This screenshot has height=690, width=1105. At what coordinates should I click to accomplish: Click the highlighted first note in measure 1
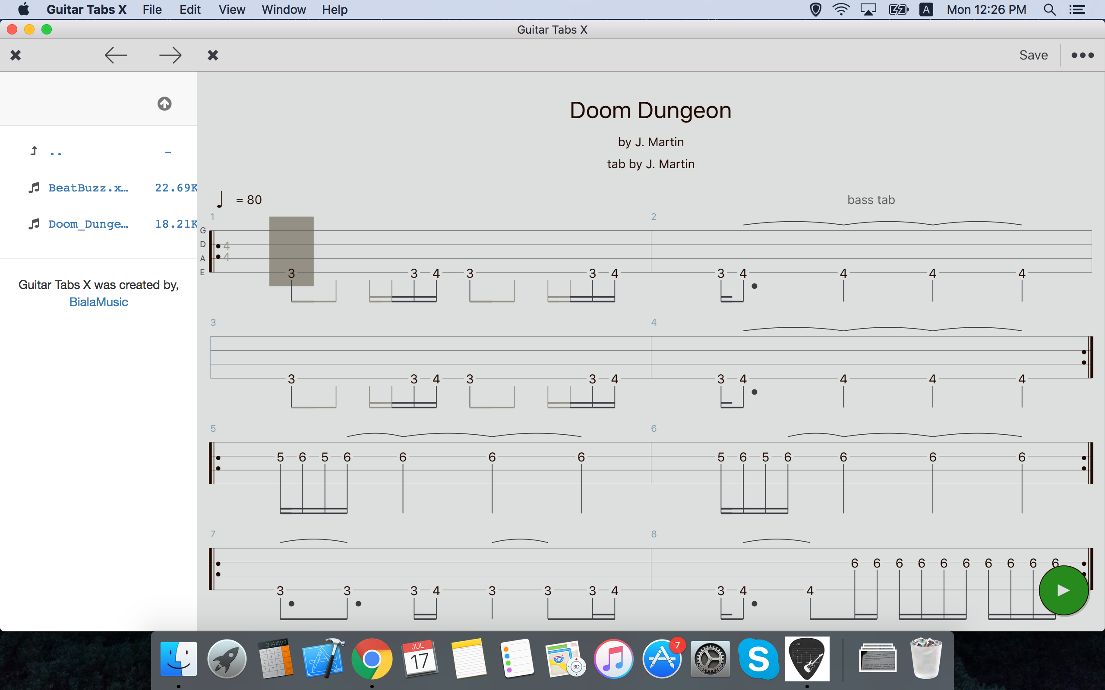click(291, 273)
